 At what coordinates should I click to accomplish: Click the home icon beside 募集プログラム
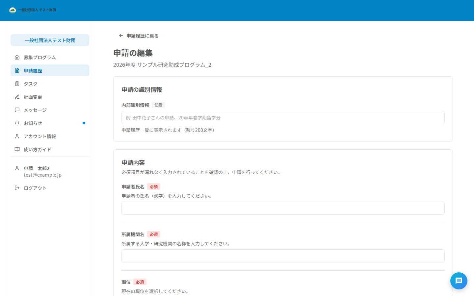[x=17, y=57]
